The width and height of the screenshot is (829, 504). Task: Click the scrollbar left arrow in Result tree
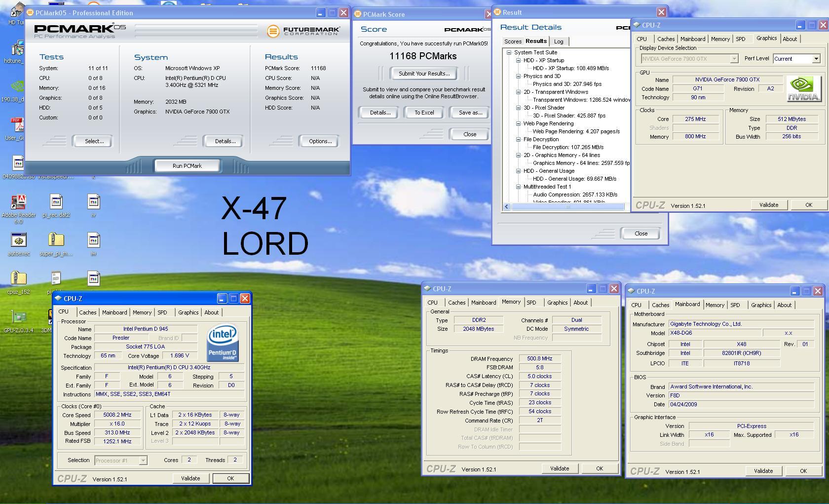click(507, 207)
